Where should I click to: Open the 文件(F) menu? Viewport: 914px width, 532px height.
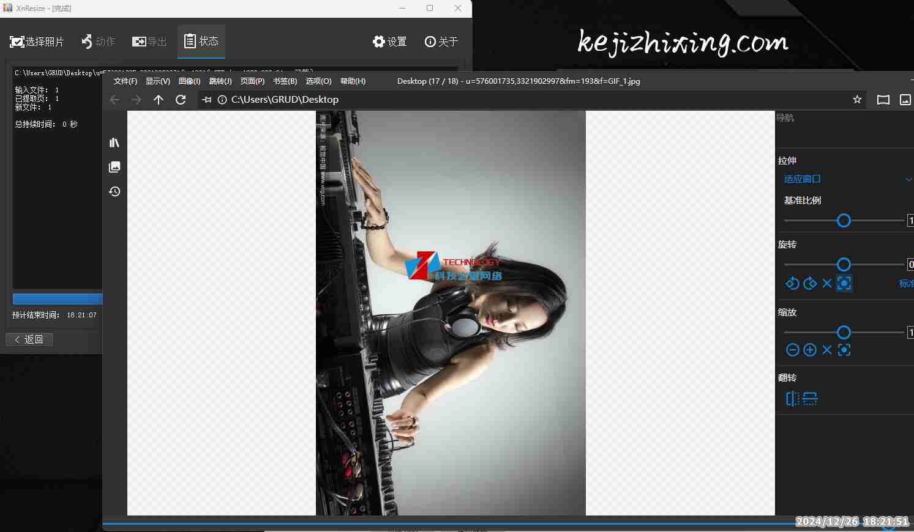(125, 81)
